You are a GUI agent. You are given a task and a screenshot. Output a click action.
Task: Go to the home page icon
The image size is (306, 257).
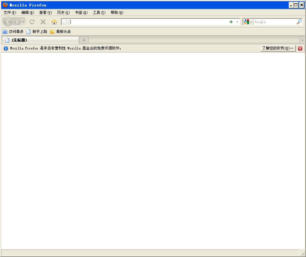click(54, 22)
